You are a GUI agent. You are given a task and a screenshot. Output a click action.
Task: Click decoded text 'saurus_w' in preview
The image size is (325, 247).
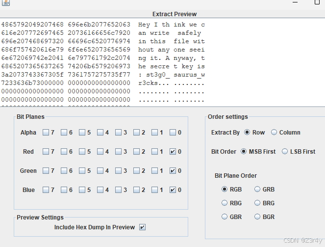[x=189, y=75]
